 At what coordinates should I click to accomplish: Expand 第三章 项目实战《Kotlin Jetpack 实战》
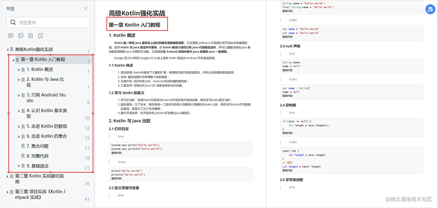tap(7, 192)
